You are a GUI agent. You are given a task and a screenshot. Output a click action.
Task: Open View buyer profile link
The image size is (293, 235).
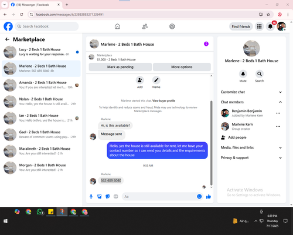point(163,100)
